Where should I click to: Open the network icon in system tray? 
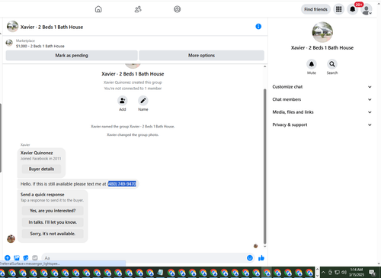point(337,272)
